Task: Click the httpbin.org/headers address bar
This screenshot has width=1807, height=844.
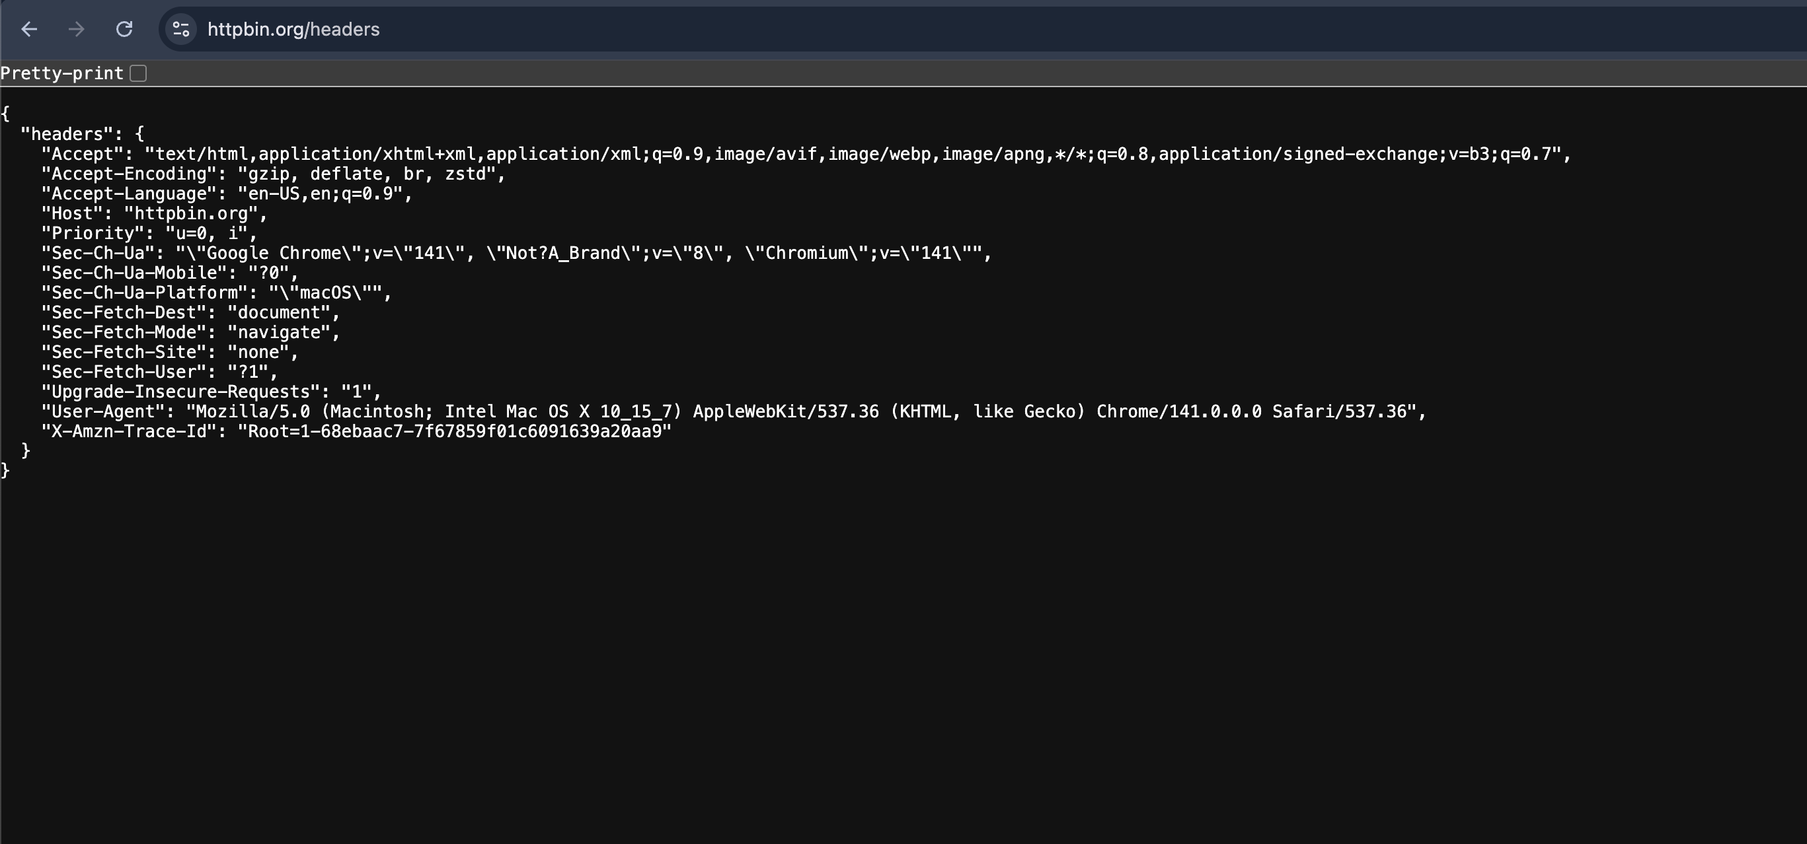Action: click(293, 29)
